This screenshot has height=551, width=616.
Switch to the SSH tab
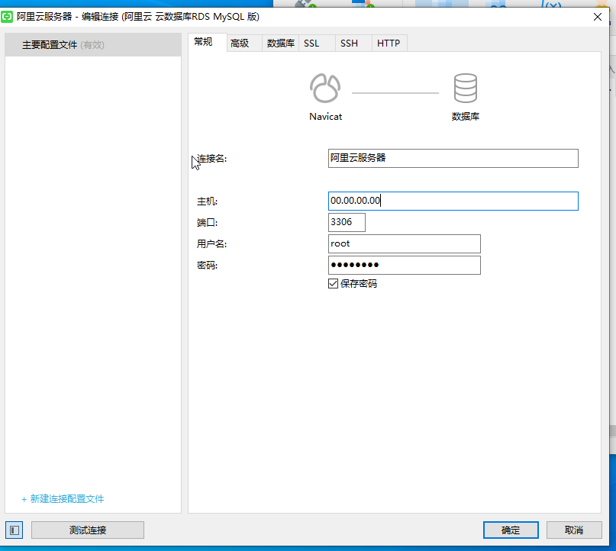(x=353, y=43)
